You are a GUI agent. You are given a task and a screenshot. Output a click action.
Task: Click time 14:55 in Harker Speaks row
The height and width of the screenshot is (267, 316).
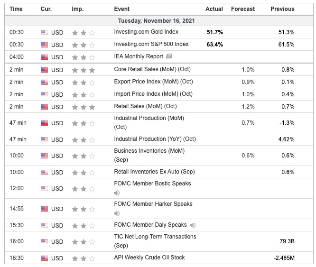pyautogui.click(x=17, y=209)
